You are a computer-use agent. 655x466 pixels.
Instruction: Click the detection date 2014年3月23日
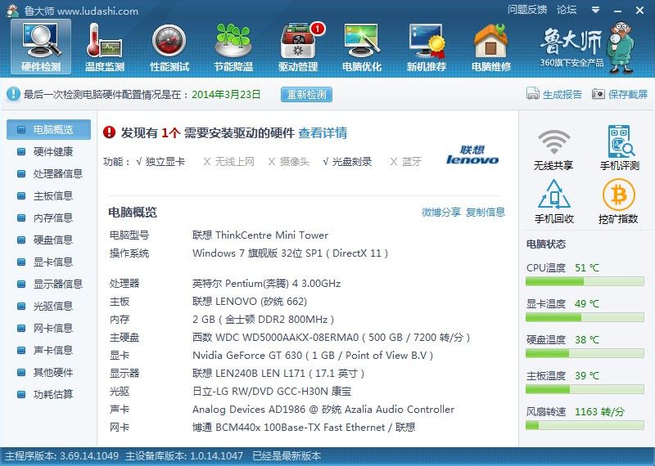coord(226,94)
